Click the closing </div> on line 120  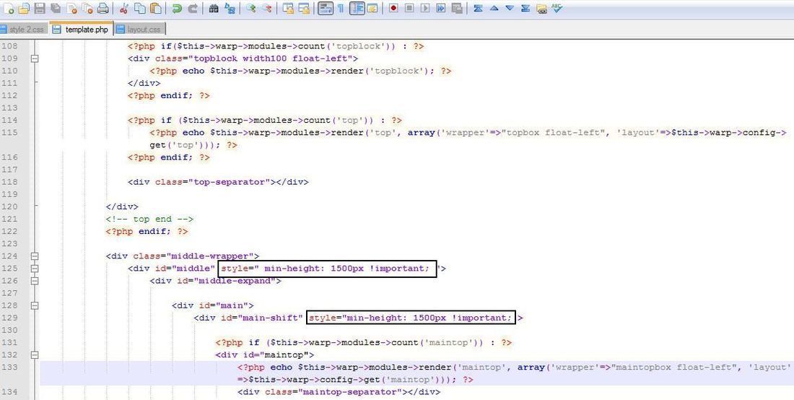pyautogui.click(x=122, y=206)
